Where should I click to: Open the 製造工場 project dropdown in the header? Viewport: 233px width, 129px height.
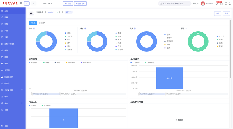(47, 3)
